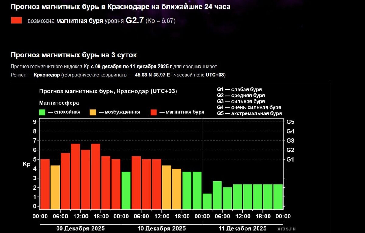Click chart title 'Прогноз магнитных бурь, Краснодар (UTC+03)'
365x233 pixels.
108,91
